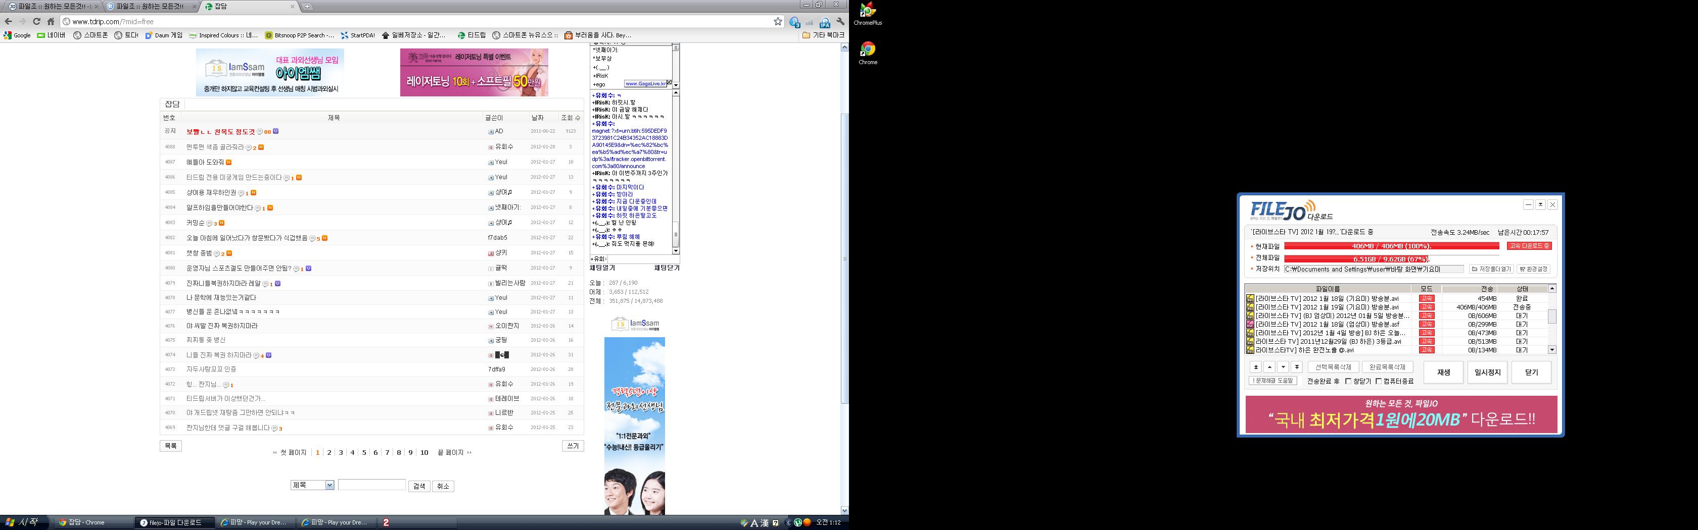Enable 창닫기 checkbox after transfer completes
The image size is (1698, 530).
point(1348,381)
